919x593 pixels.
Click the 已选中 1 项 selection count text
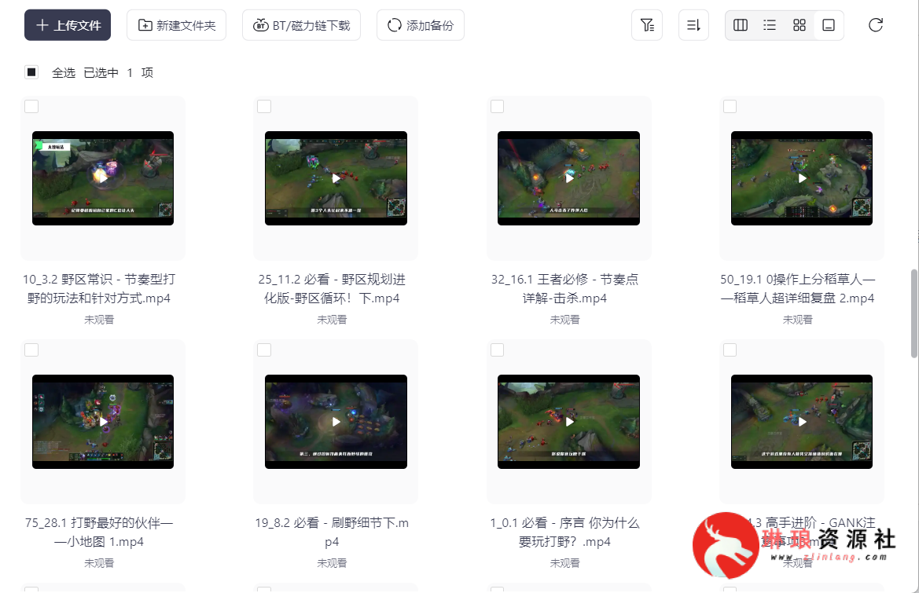point(119,72)
